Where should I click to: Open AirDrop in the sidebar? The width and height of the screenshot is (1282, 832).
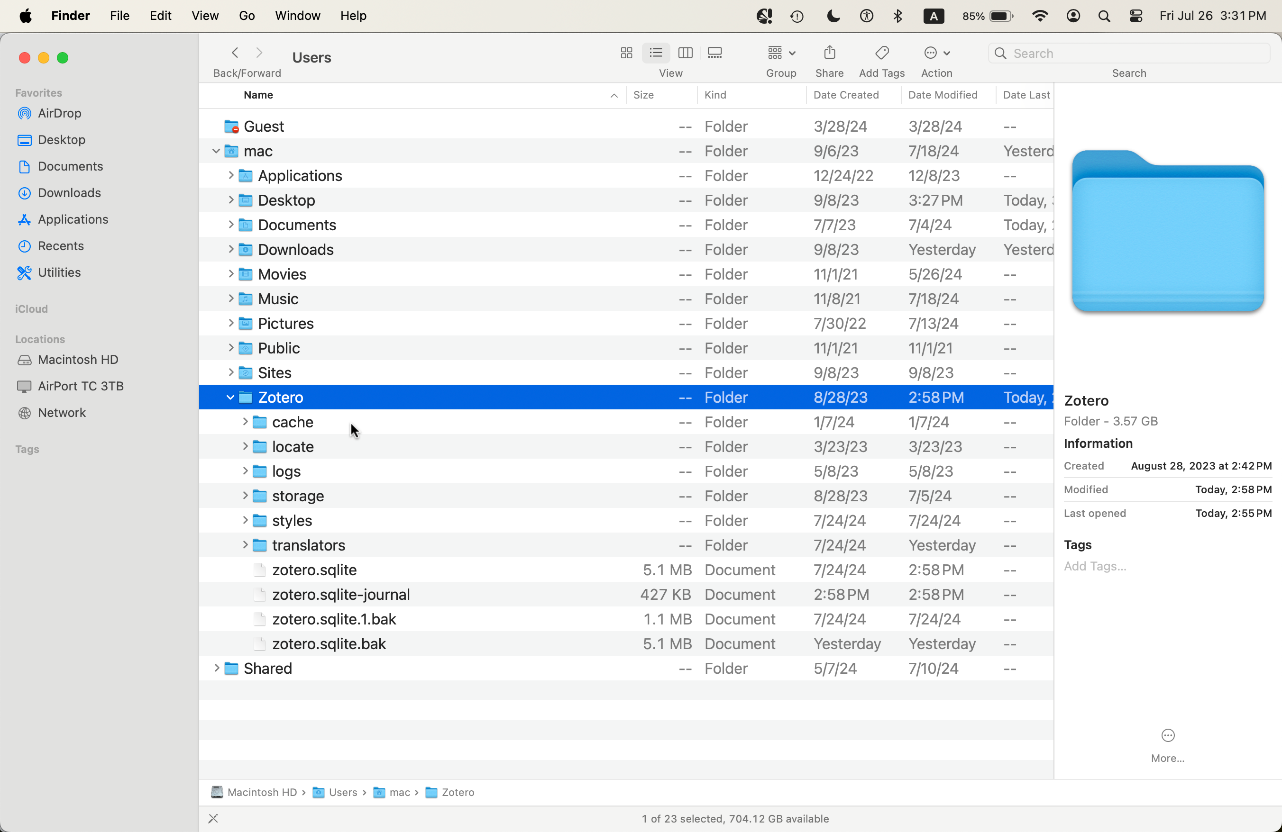pyautogui.click(x=59, y=114)
